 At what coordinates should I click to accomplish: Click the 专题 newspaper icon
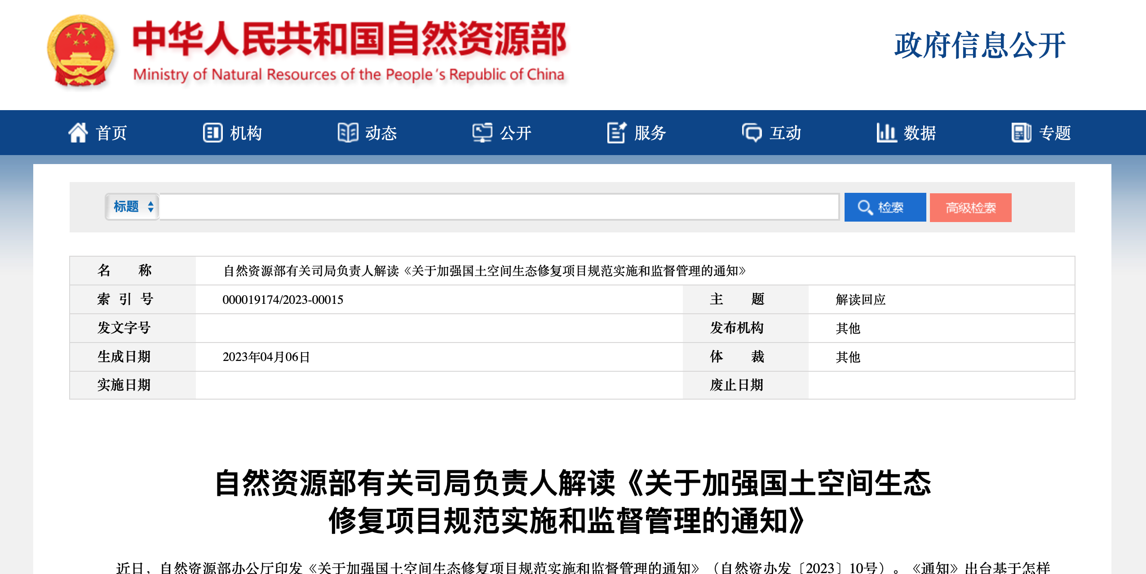(1021, 133)
